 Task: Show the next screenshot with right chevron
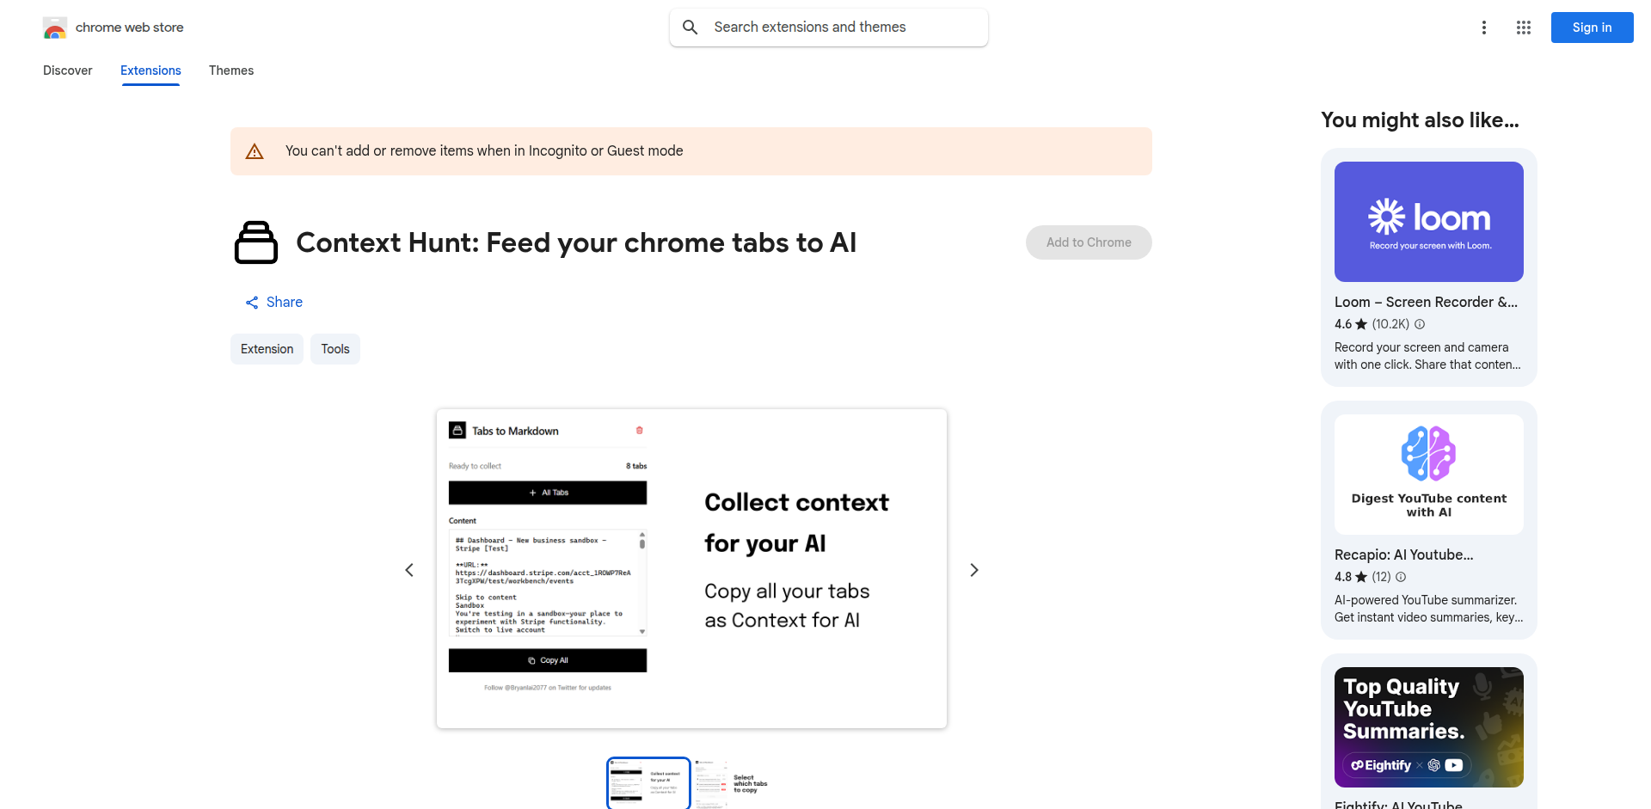pyautogui.click(x=974, y=570)
